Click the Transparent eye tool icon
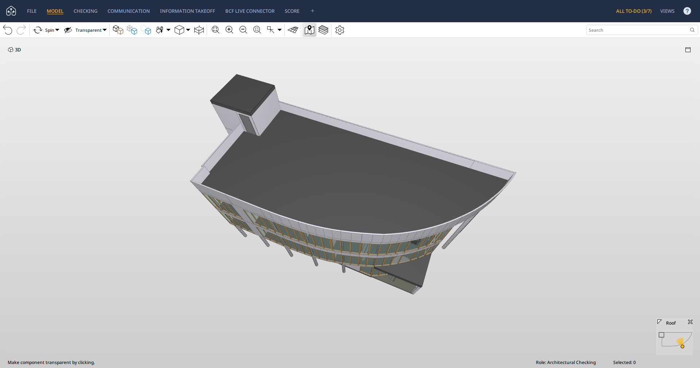The height and width of the screenshot is (368, 700). [x=68, y=30]
